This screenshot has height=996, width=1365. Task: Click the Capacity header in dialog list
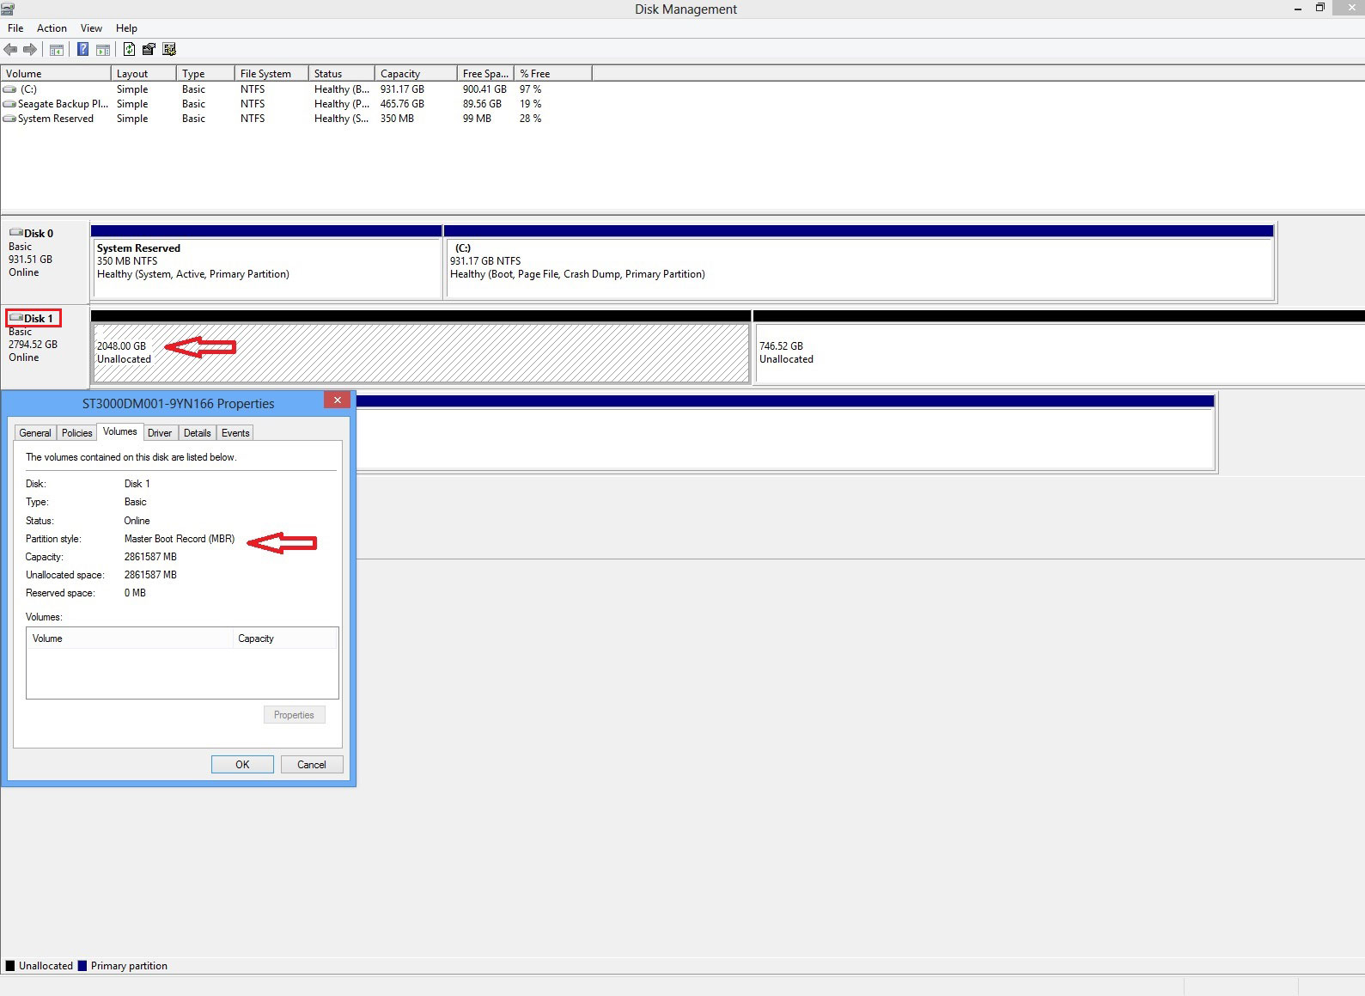[x=285, y=639]
